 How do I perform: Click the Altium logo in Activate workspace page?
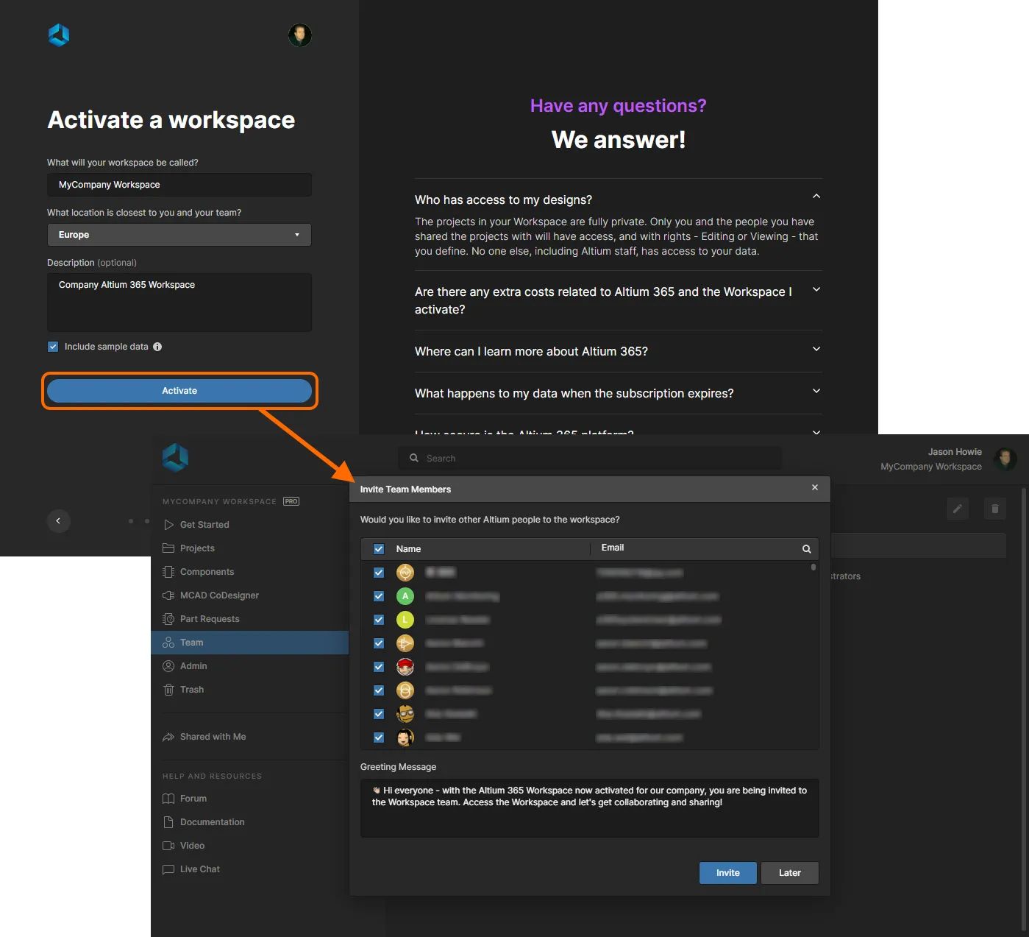click(59, 35)
